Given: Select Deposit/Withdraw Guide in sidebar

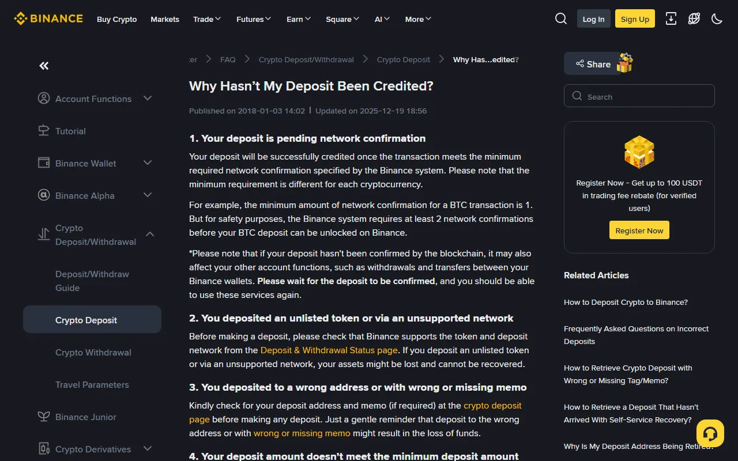Looking at the screenshot, I should pos(92,281).
